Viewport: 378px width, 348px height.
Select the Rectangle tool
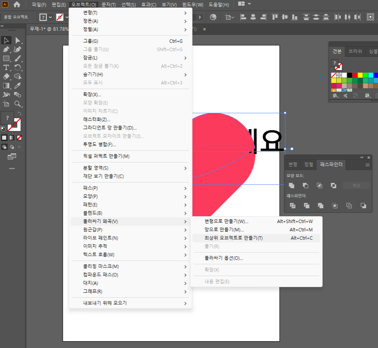point(6,58)
